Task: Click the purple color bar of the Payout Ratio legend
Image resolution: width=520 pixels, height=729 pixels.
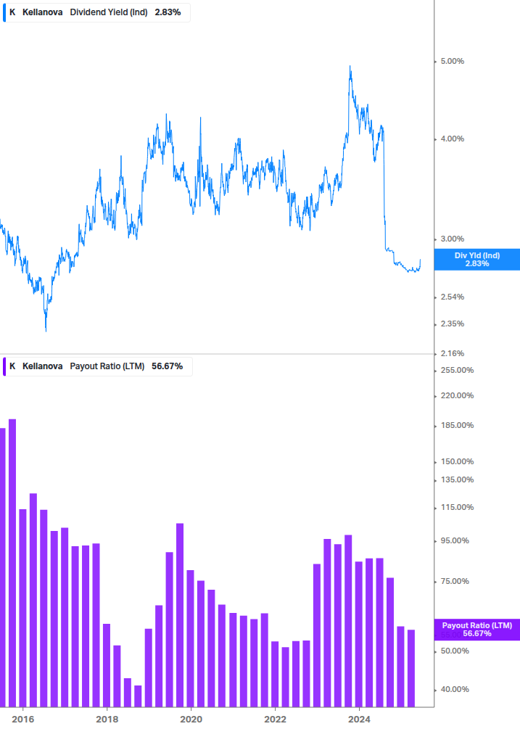Action: [x=4, y=366]
